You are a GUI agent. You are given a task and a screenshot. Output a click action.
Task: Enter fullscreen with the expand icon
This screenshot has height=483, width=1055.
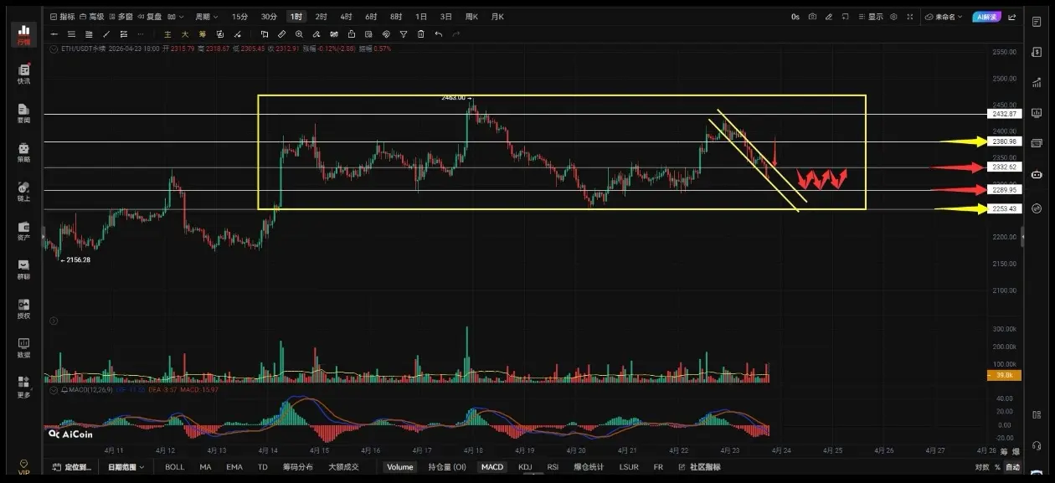coord(910,17)
